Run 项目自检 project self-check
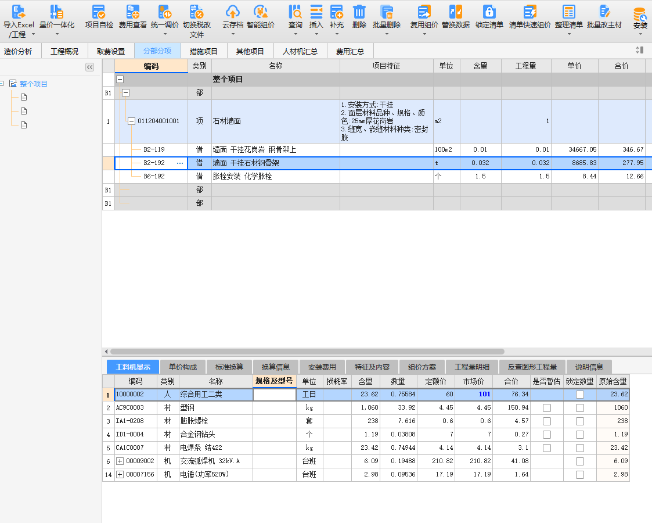This screenshot has height=523, width=652. pyautogui.click(x=99, y=12)
